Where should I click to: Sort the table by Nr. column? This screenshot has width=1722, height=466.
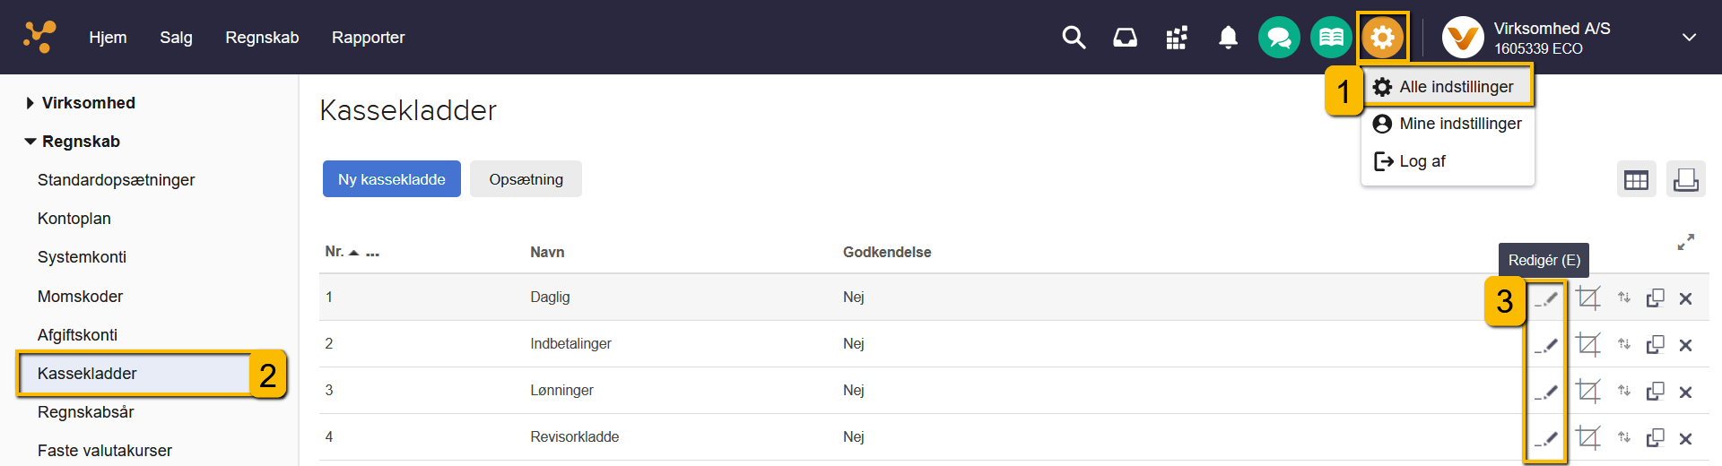pyautogui.click(x=335, y=252)
